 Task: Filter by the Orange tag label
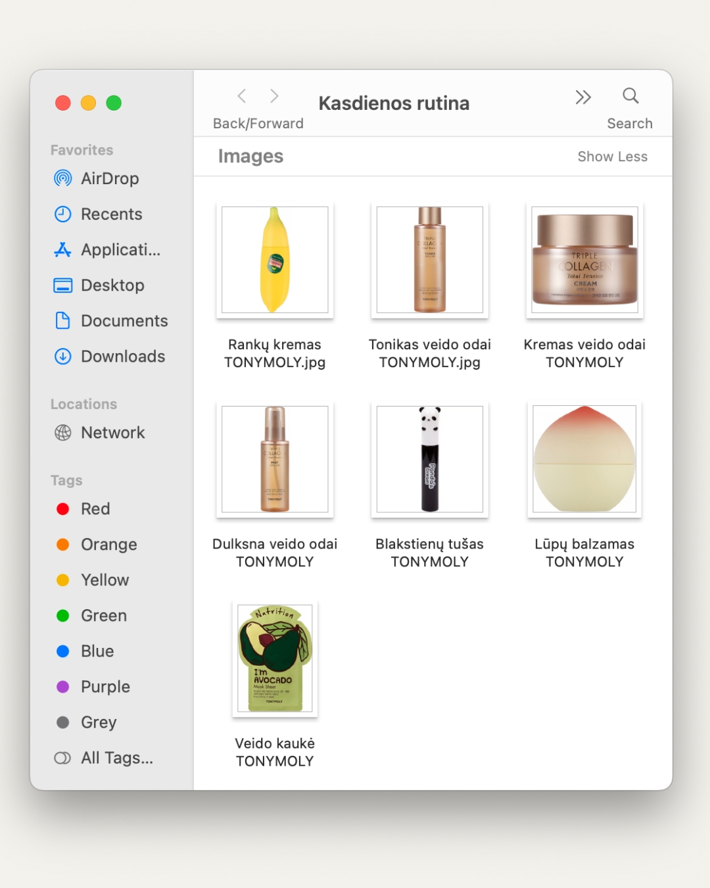pos(108,545)
